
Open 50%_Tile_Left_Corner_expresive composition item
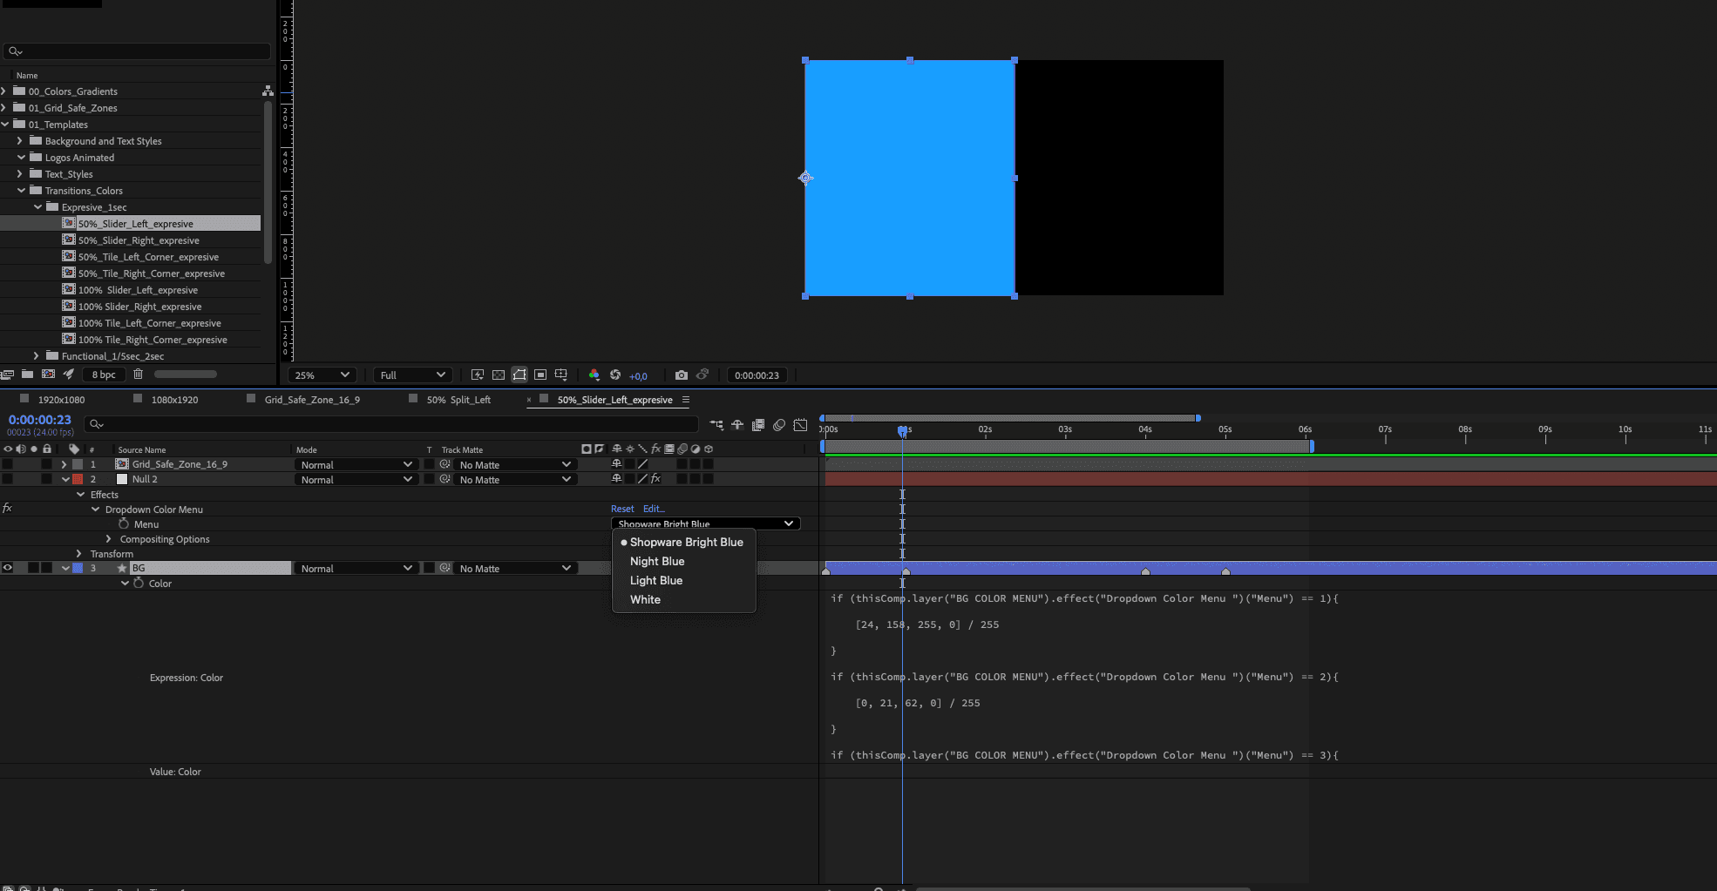pos(148,257)
